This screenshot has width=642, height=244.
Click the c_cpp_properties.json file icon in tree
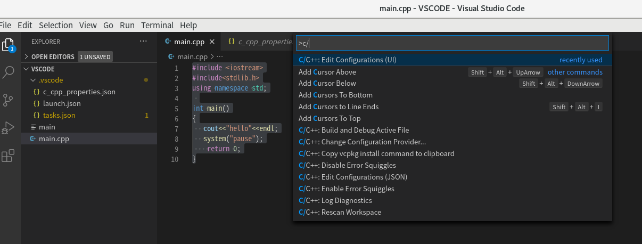point(36,92)
